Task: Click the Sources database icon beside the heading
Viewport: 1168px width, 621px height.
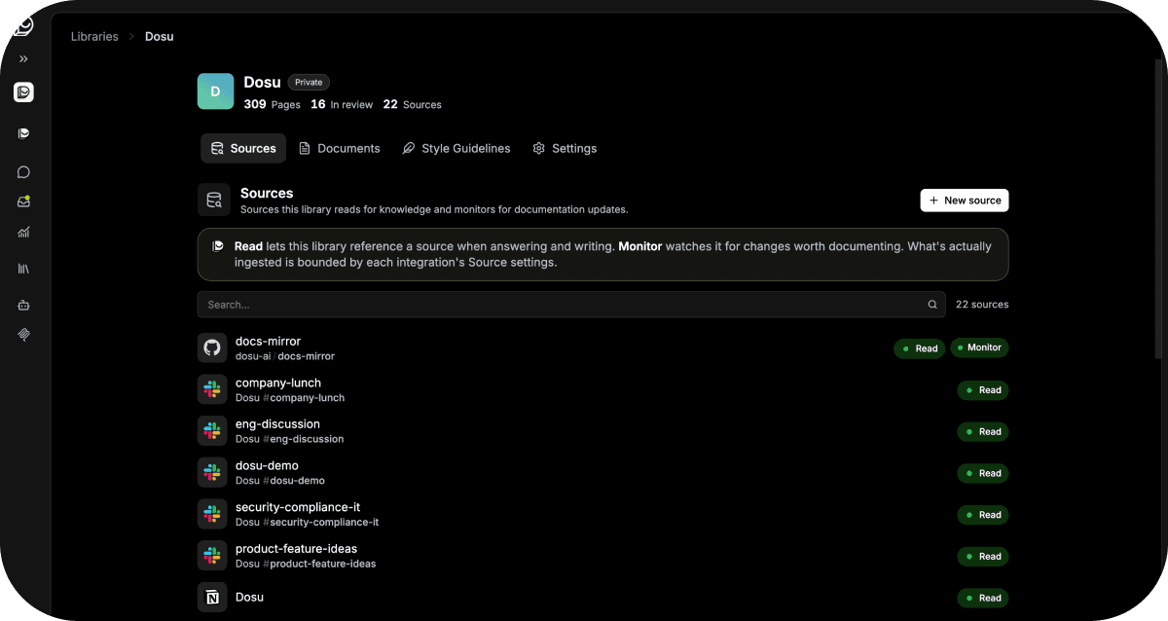Action: [x=214, y=201]
